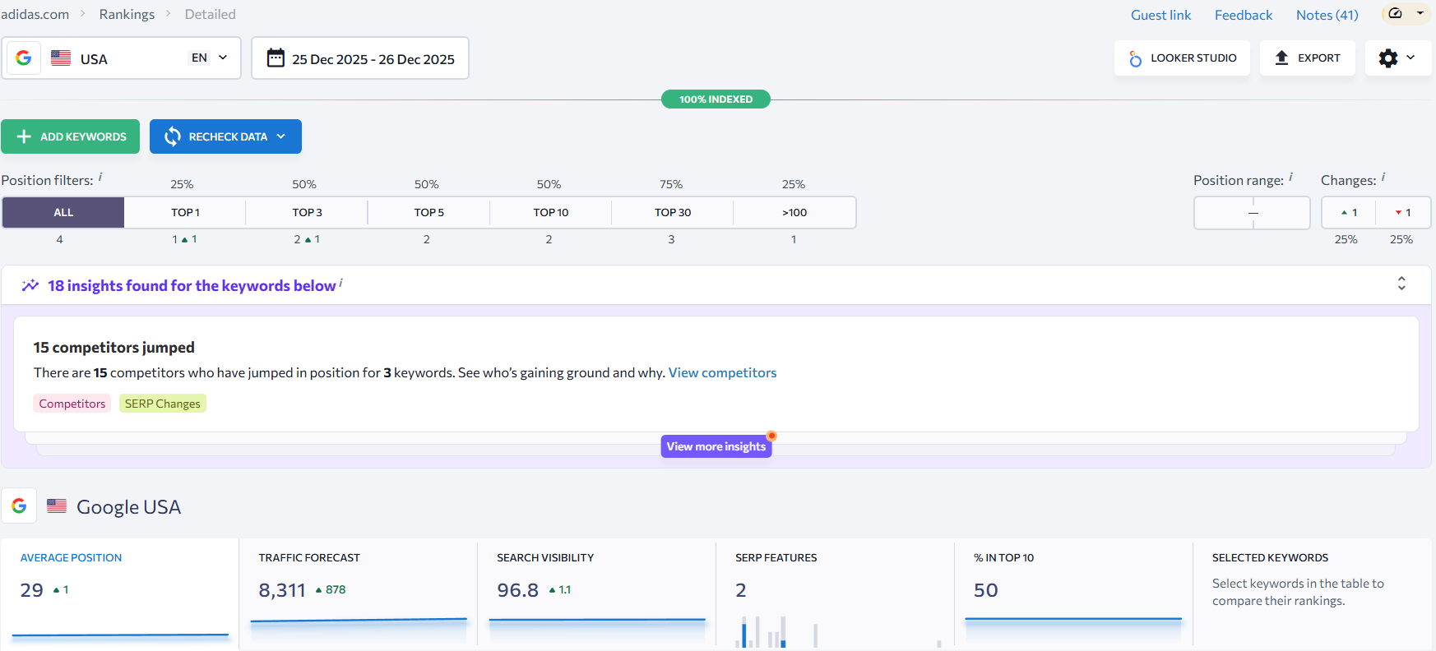This screenshot has height=651, width=1436.
Task: Select the TOP 1 position filter
Action: point(185,212)
